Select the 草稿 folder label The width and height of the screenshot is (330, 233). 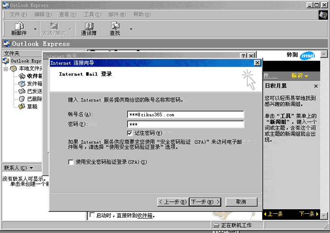pyautogui.click(x=32, y=106)
